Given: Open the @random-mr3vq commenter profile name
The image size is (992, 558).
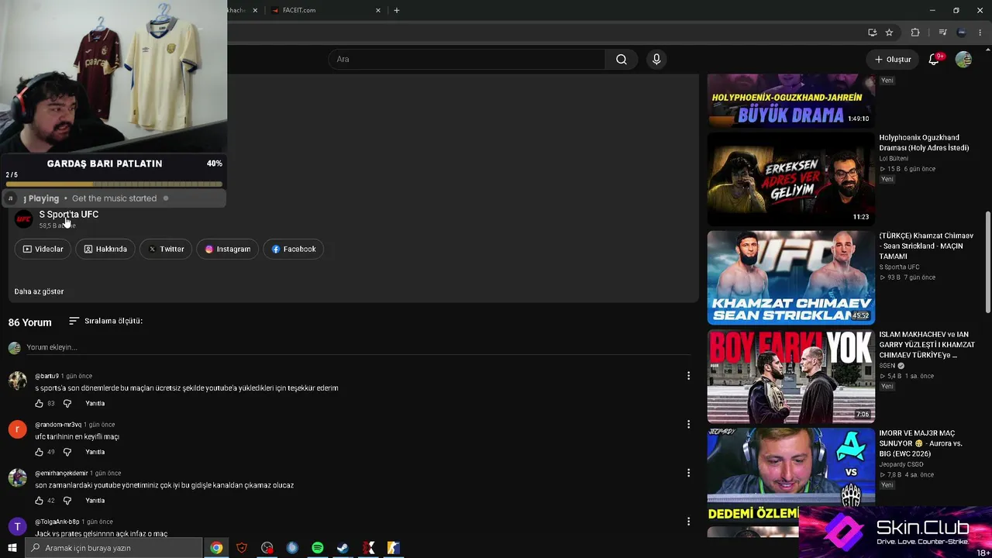Looking at the screenshot, I should [x=58, y=425].
